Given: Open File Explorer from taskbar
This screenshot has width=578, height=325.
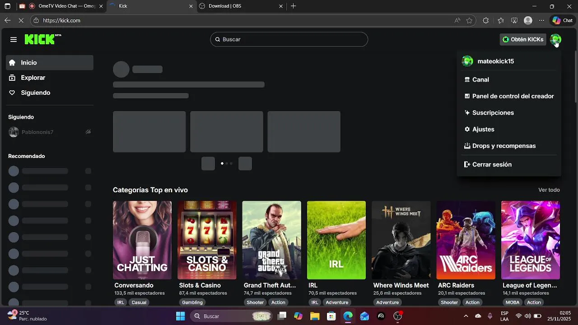Looking at the screenshot, I should [315, 316].
